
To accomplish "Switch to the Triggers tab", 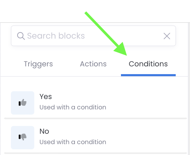I will pos(38,64).
